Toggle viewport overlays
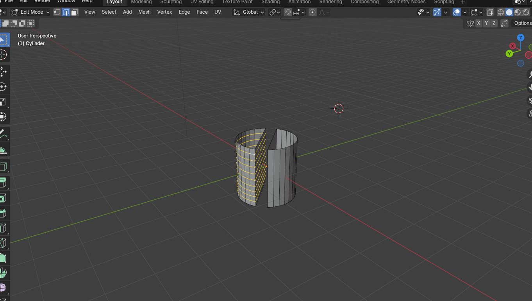 tap(457, 12)
